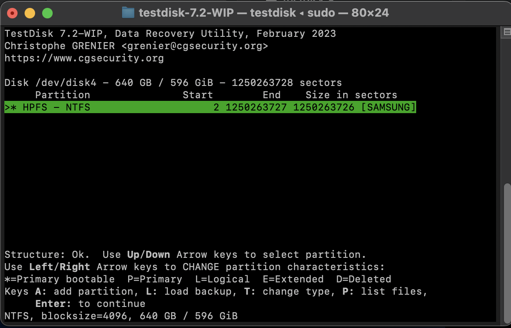The width and height of the screenshot is (511, 328).
Task: Click the grenier@cgsecurity.org email address
Action: [x=194, y=46]
